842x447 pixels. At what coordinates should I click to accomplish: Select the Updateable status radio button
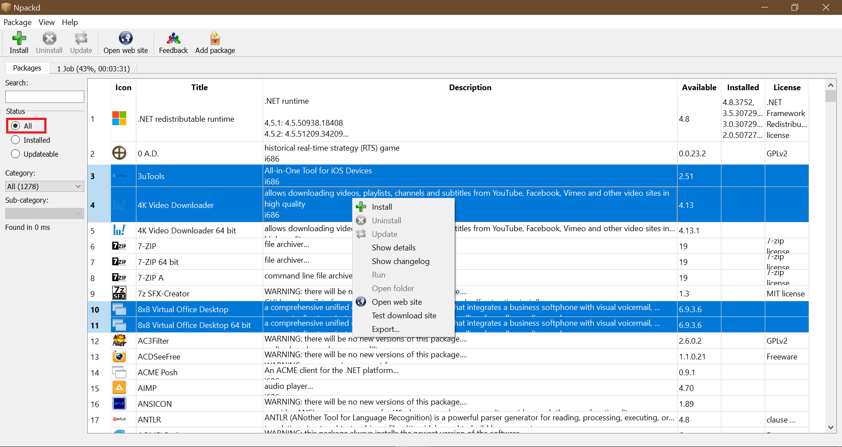pos(15,154)
